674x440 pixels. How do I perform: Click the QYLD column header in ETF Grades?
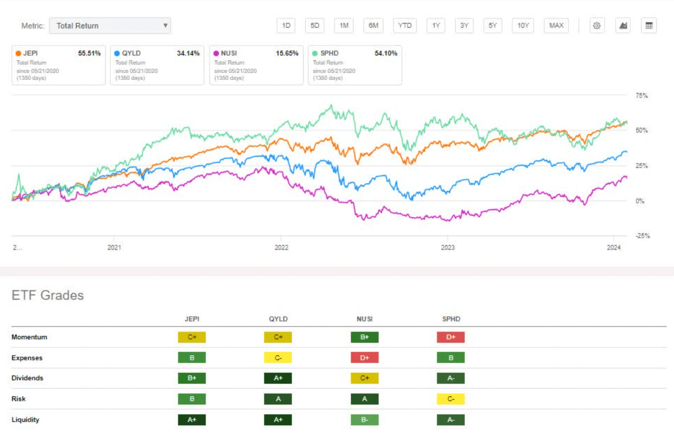coord(278,319)
